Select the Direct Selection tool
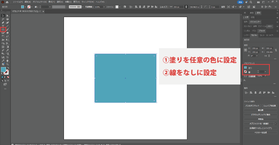The height and width of the screenshot is (145, 279). pos(8,16)
